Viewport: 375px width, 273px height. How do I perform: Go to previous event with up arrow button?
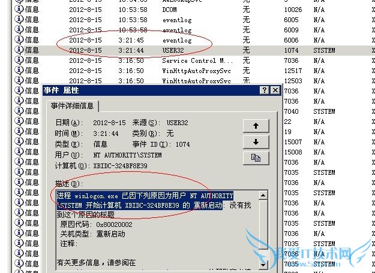point(256,126)
